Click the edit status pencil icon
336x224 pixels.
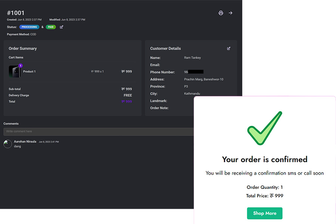(x=62, y=27)
